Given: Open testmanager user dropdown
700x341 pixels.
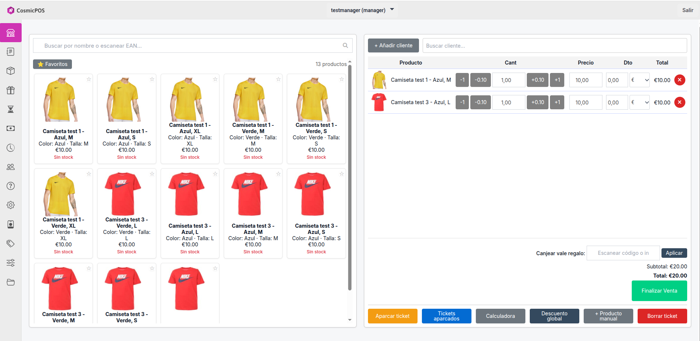Looking at the screenshot, I should pos(362,10).
